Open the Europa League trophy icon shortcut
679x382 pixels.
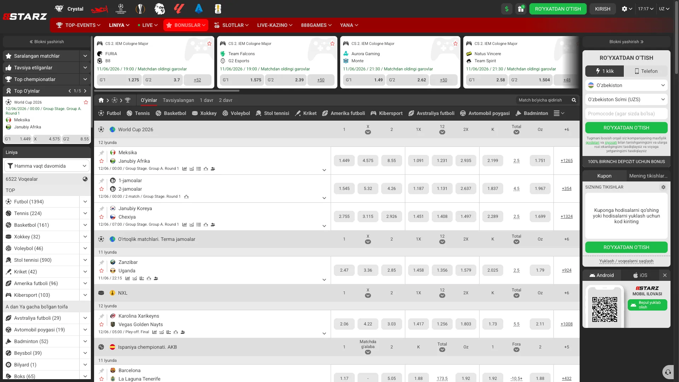[x=140, y=9]
